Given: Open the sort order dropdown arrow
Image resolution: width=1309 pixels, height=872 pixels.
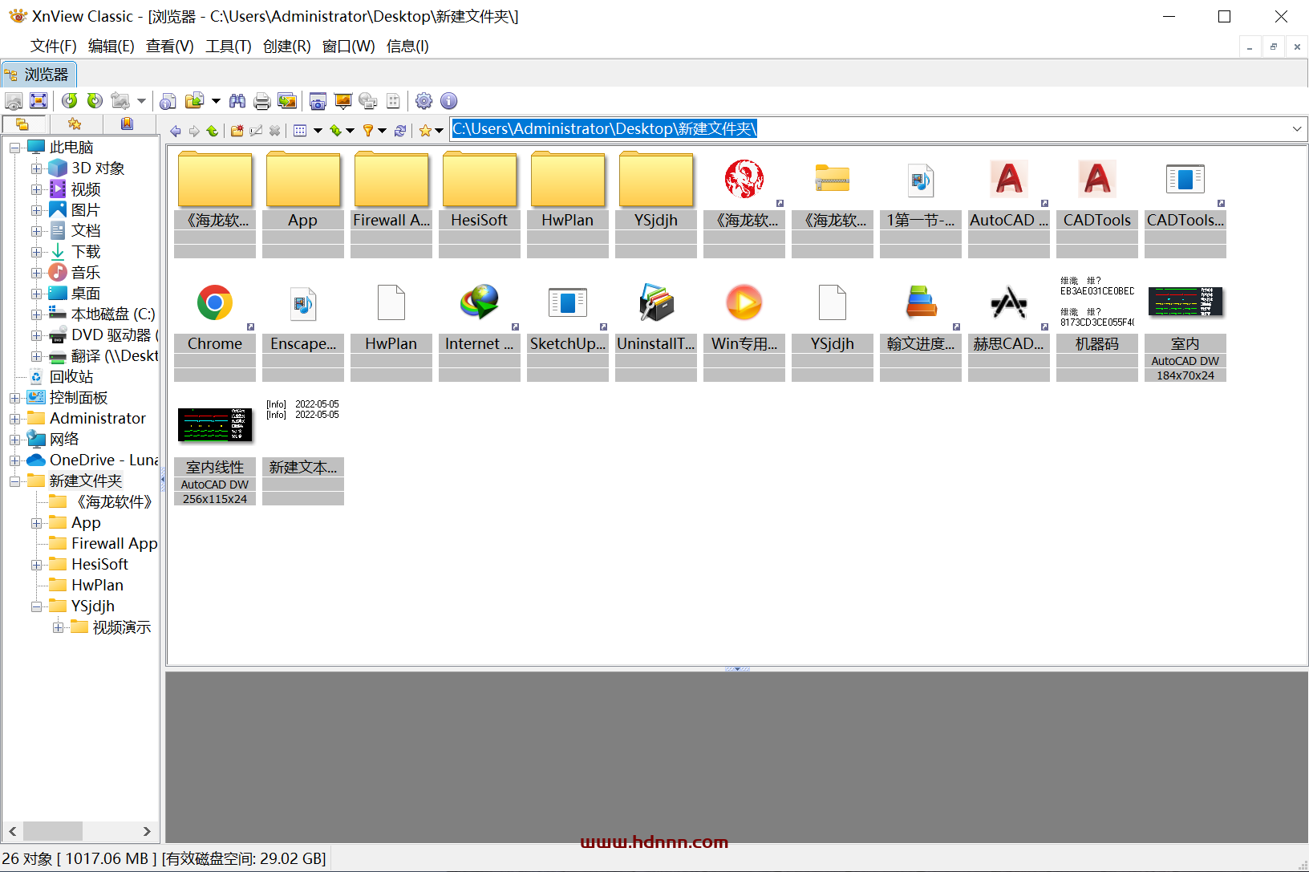Looking at the screenshot, I should point(350,131).
